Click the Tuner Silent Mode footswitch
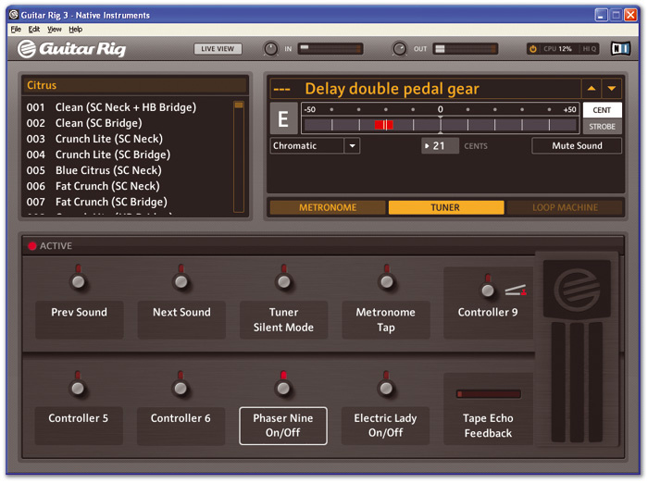 (x=283, y=281)
